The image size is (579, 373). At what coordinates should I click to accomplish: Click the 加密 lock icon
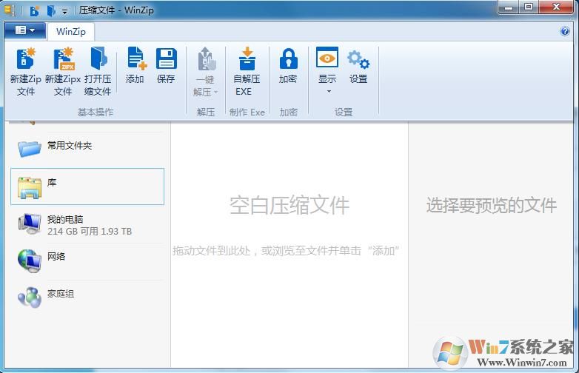[x=288, y=59]
